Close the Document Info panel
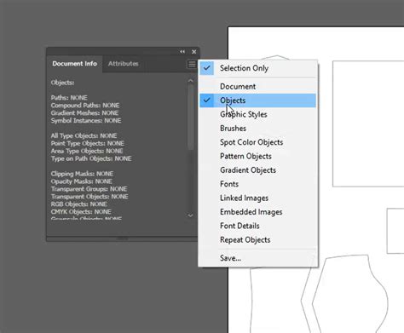Viewport: 404px width, 333px height. point(194,52)
